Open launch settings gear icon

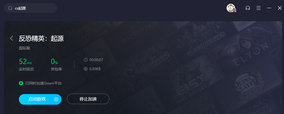56,99
